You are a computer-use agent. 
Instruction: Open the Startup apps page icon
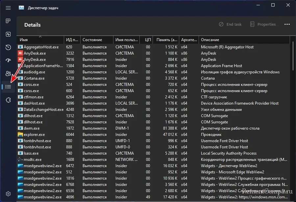click(x=8, y=60)
